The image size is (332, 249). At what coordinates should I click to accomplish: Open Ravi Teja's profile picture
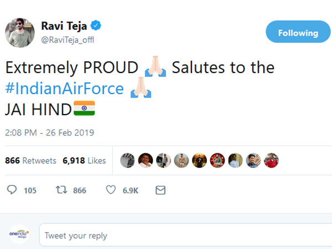(20, 32)
